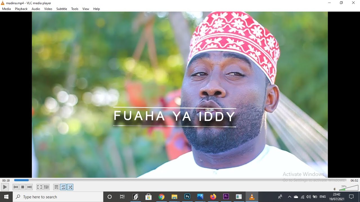Launch Google Chrome from taskbar
The width and height of the screenshot is (360, 202).
point(161,197)
